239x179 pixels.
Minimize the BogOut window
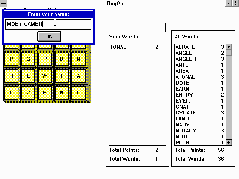click(x=229, y=3)
